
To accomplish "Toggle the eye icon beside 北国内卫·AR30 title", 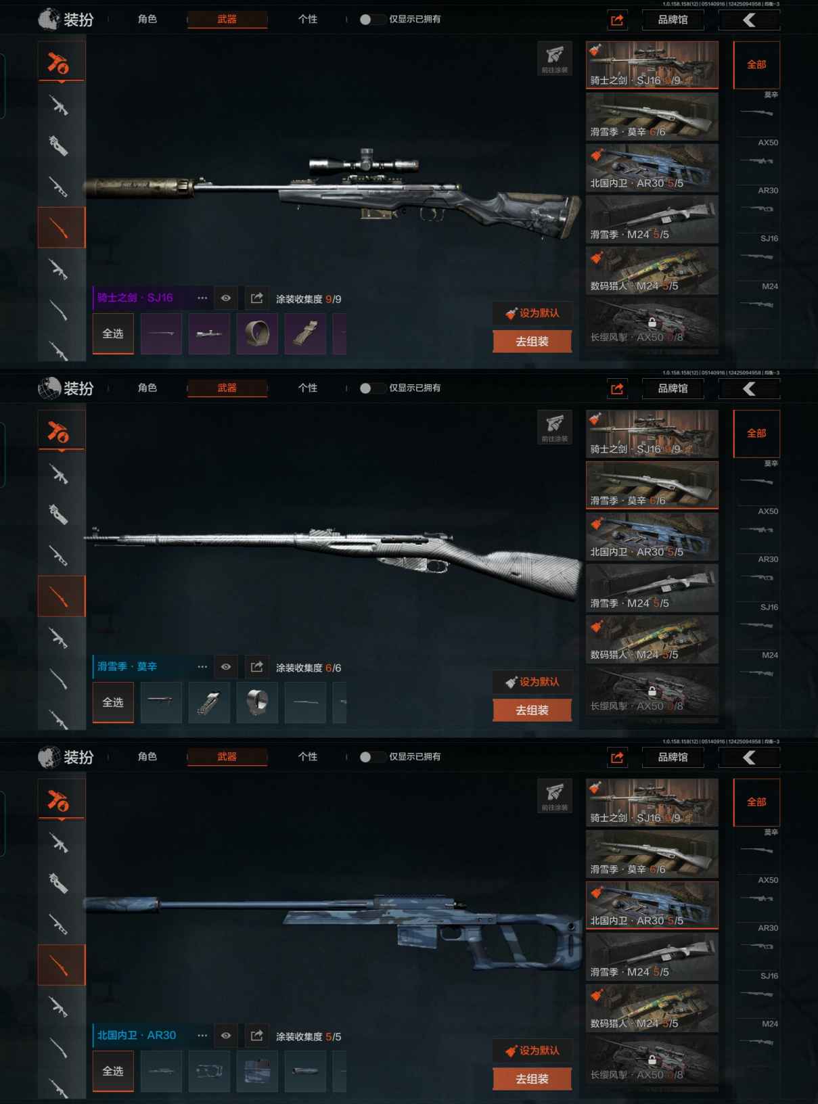I will [x=226, y=1035].
